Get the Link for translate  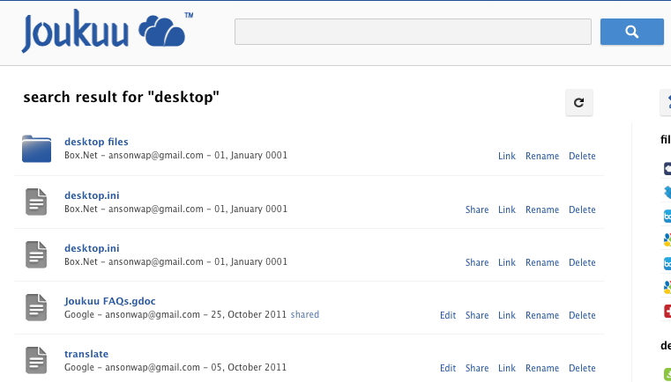pyautogui.click(x=507, y=368)
